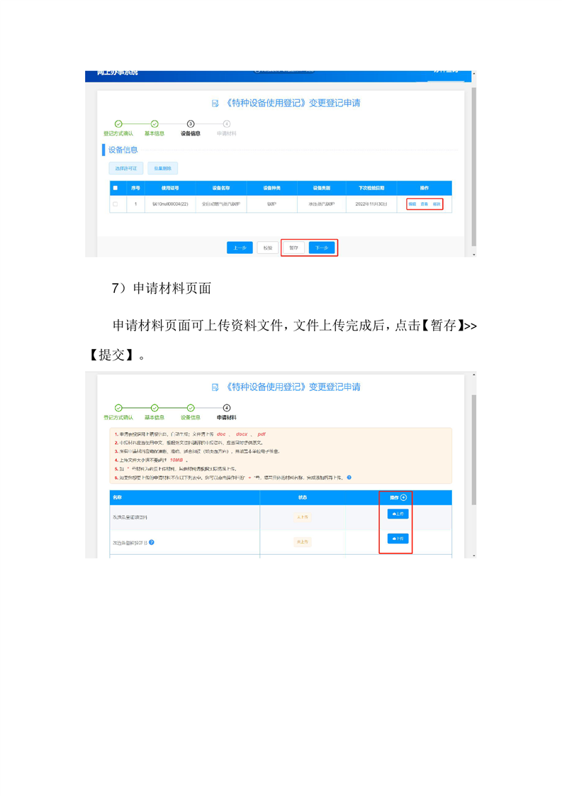Image resolution: width=562 pixels, height=796 pixels.
Task: Click help icon next to second material name
Action: (x=152, y=543)
